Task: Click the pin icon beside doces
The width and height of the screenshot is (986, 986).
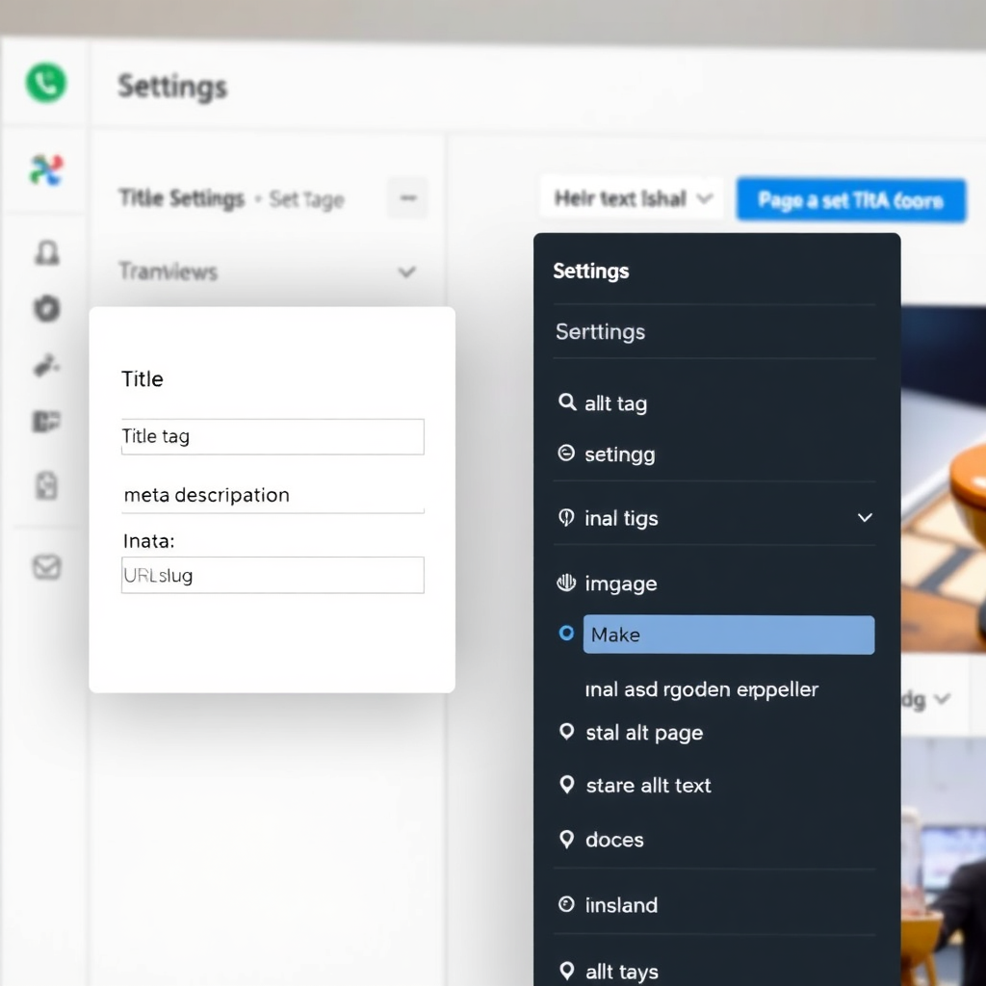Action: [x=567, y=840]
